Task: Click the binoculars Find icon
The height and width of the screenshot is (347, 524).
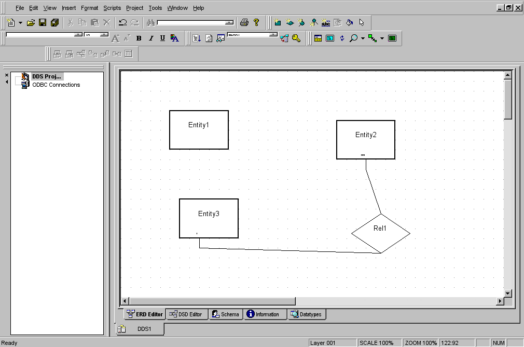Action: coord(151,22)
